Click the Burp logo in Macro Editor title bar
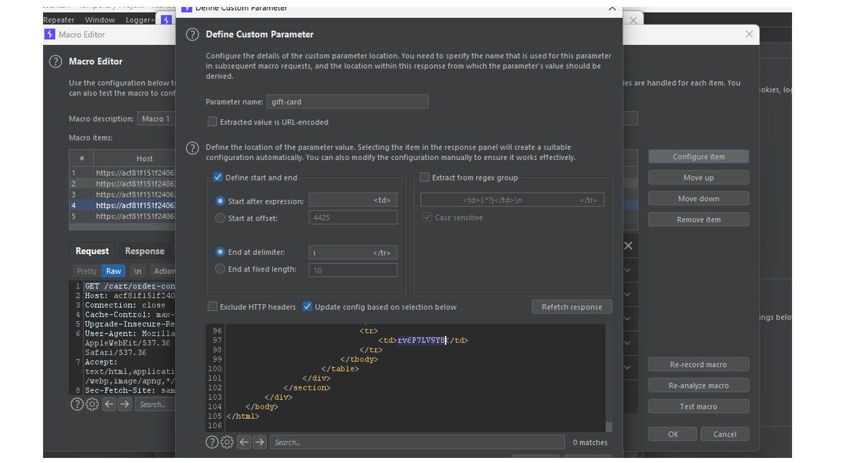868x463 pixels. (x=50, y=35)
